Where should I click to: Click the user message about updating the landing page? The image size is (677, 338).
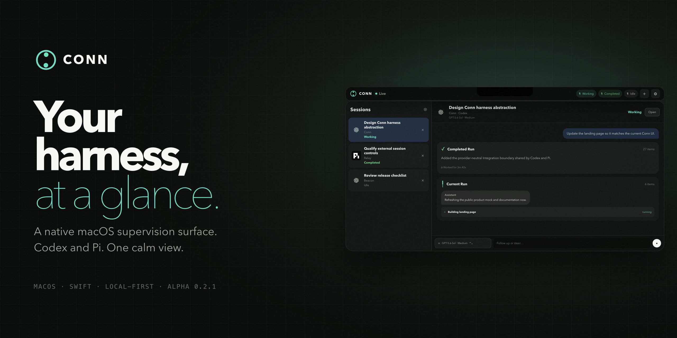(x=611, y=134)
